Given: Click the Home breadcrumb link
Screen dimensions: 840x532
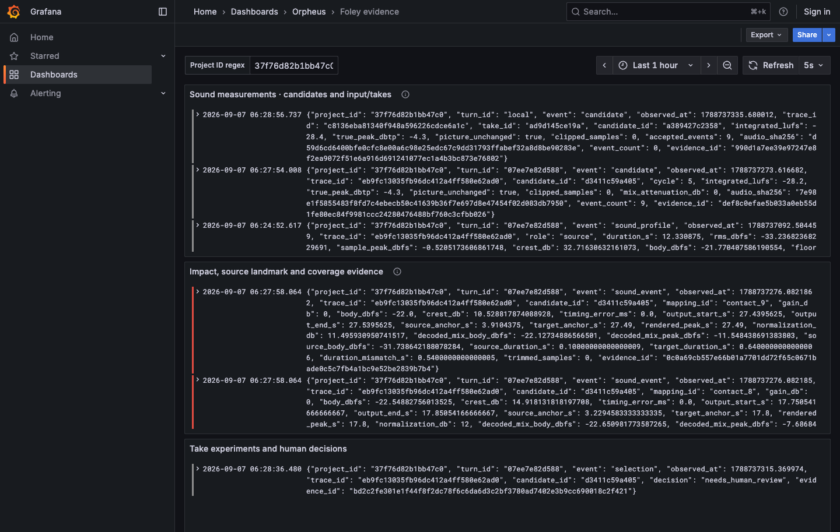Looking at the screenshot, I should pyautogui.click(x=205, y=12).
